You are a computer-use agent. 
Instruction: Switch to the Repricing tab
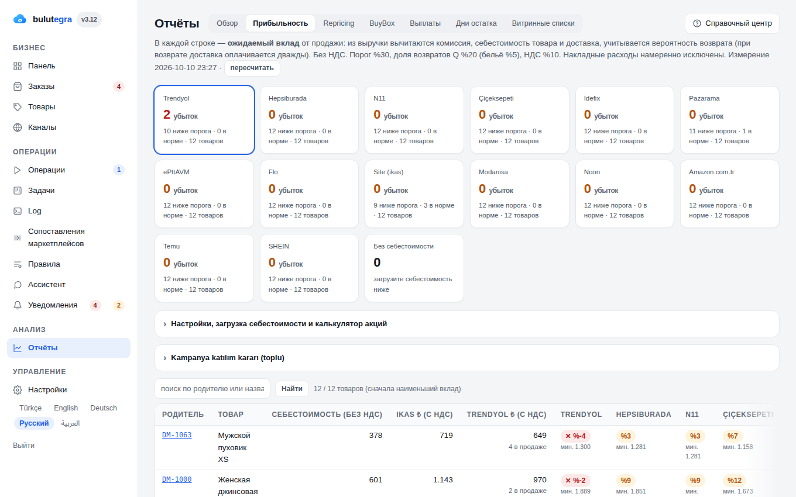click(338, 23)
